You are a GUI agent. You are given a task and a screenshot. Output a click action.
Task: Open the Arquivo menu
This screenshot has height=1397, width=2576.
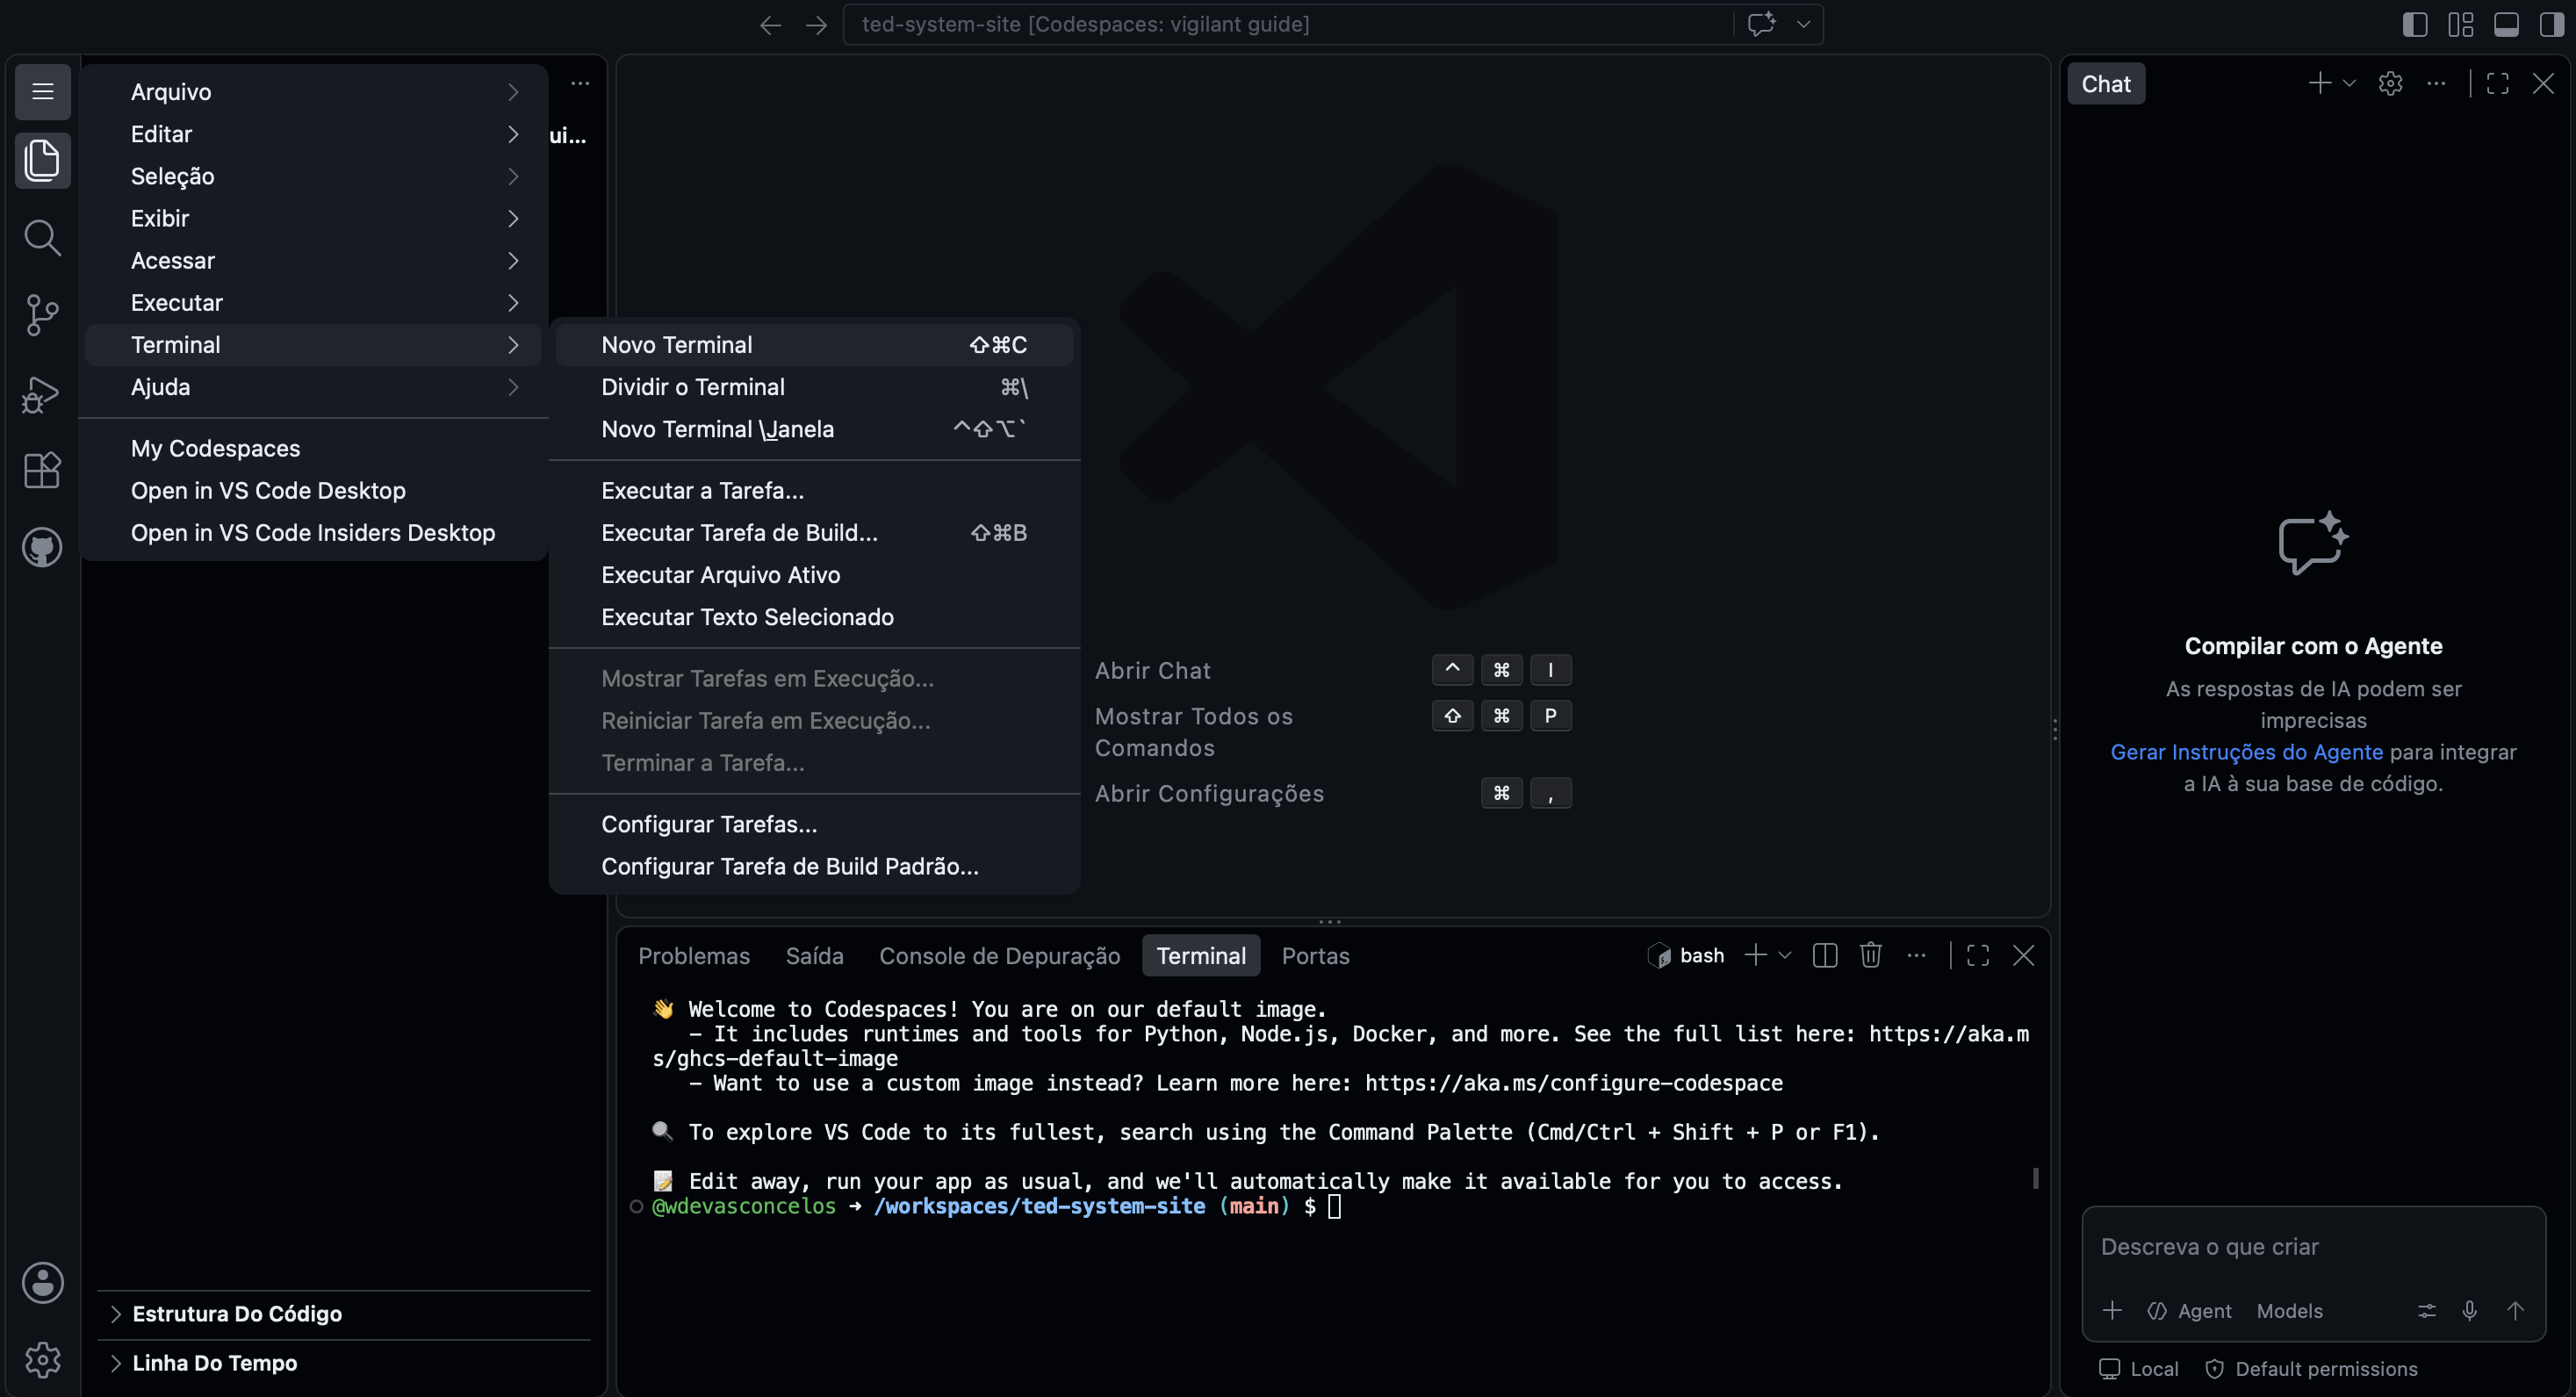point(314,92)
